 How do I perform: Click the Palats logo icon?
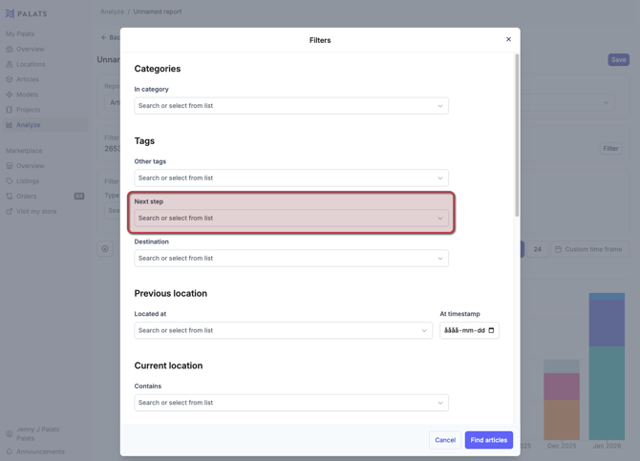10,13
